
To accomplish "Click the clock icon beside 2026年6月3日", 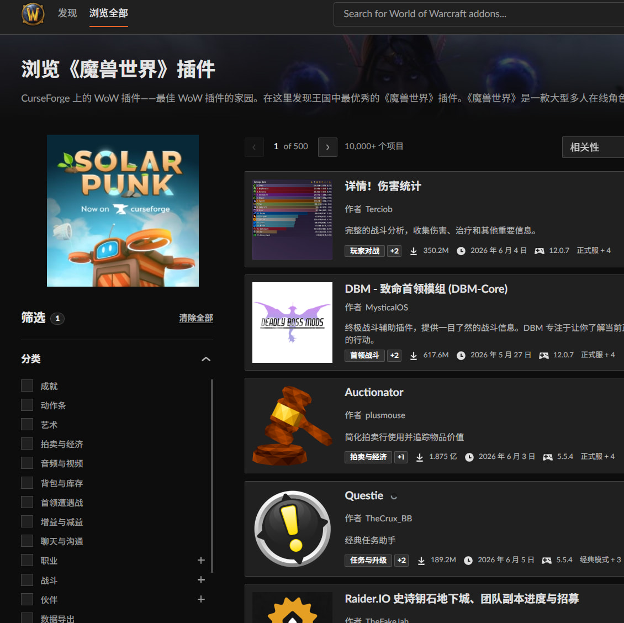I will (469, 457).
